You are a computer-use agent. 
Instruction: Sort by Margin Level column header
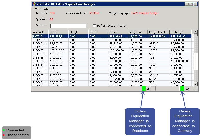tap(159, 32)
